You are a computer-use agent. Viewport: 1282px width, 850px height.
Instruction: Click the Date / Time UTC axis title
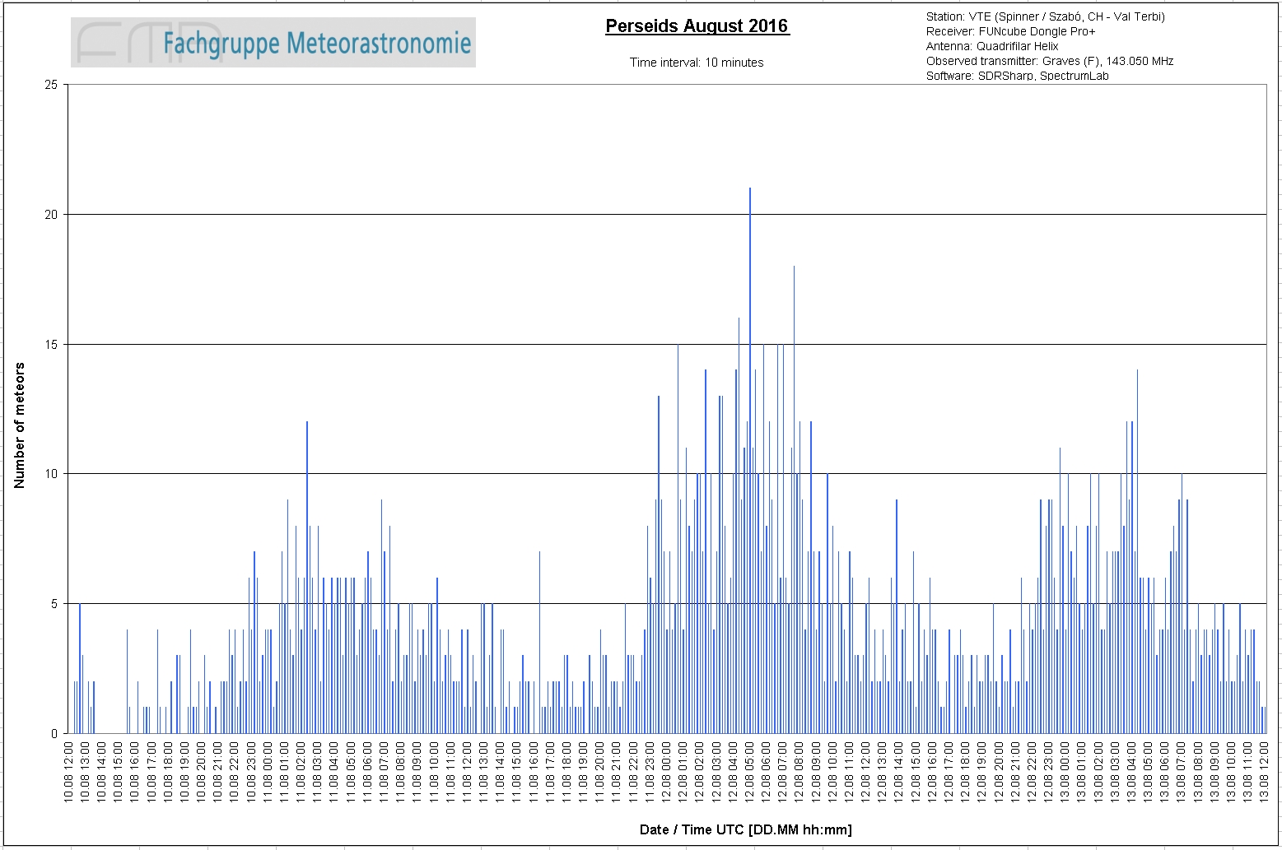746,829
